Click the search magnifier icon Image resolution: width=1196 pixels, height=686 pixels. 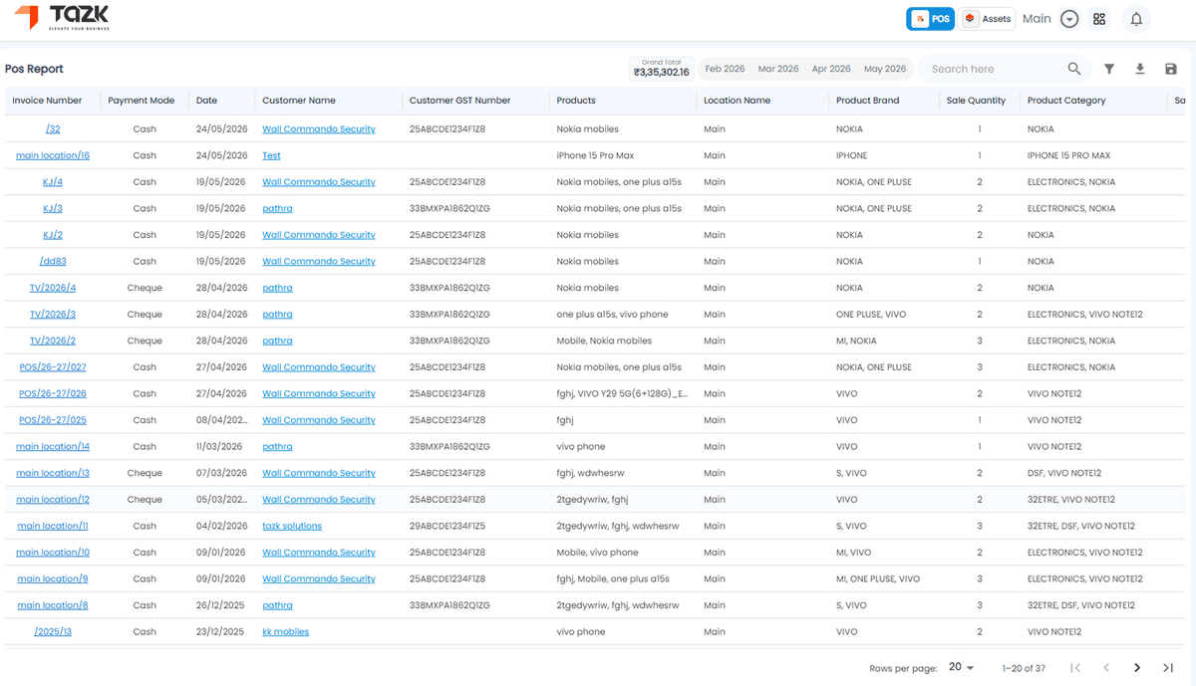[x=1074, y=69]
